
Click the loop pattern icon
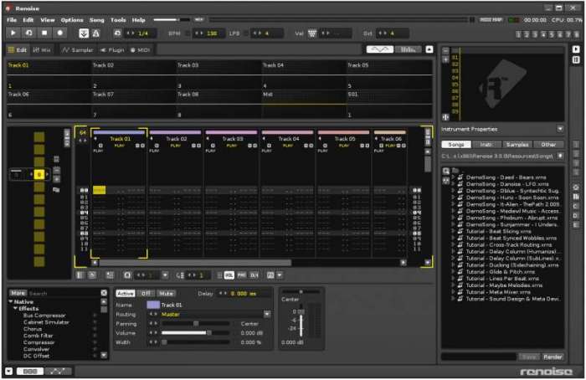point(29,33)
